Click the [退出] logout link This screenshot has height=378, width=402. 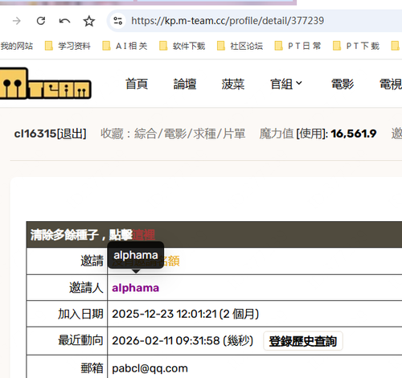pyautogui.click(x=72, y=134)
